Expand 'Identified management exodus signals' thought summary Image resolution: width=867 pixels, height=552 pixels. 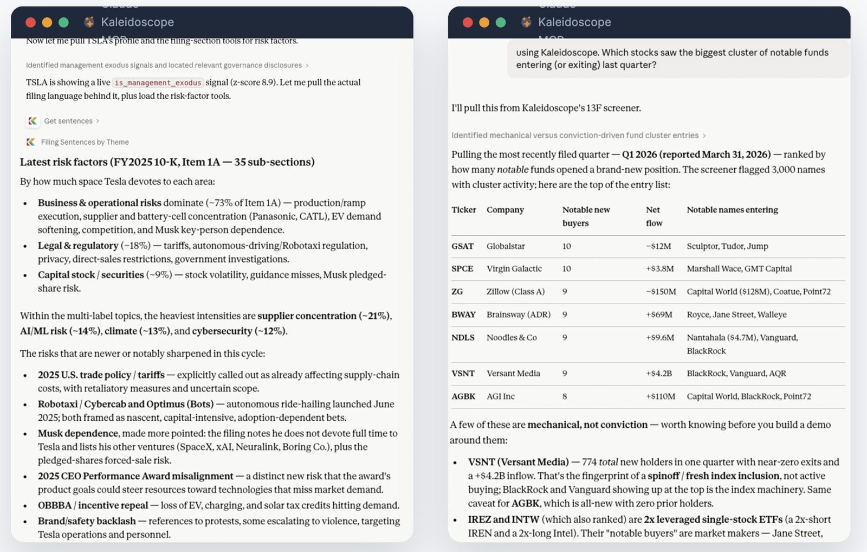point(167,65)
